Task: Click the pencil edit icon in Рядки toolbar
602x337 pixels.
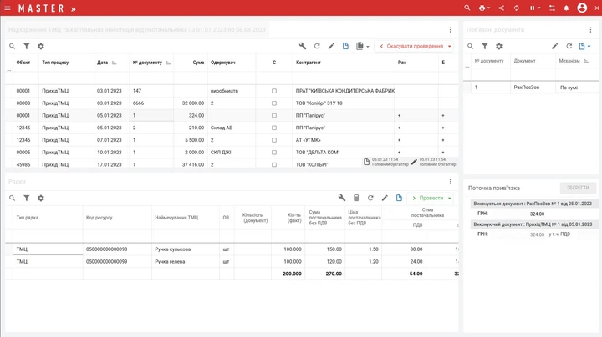Action: click(385, 198)
